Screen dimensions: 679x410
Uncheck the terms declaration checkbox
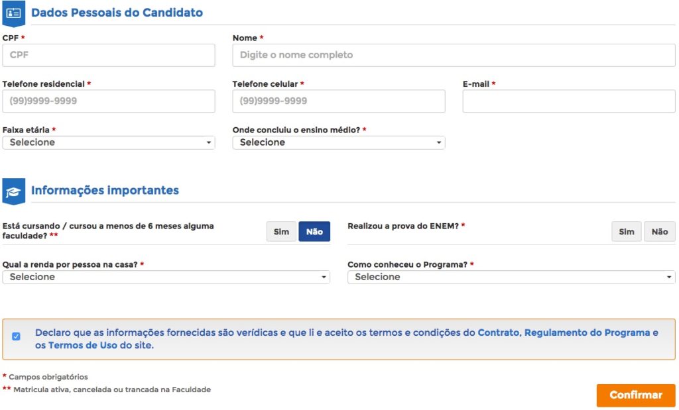(17, 336)
